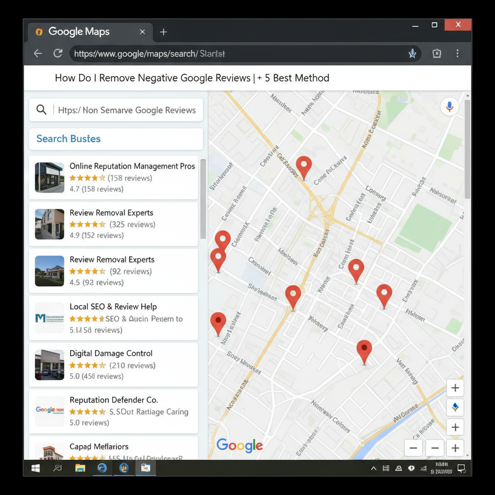Click the pin on the yellow diagonal road

[x=293, y=298]
